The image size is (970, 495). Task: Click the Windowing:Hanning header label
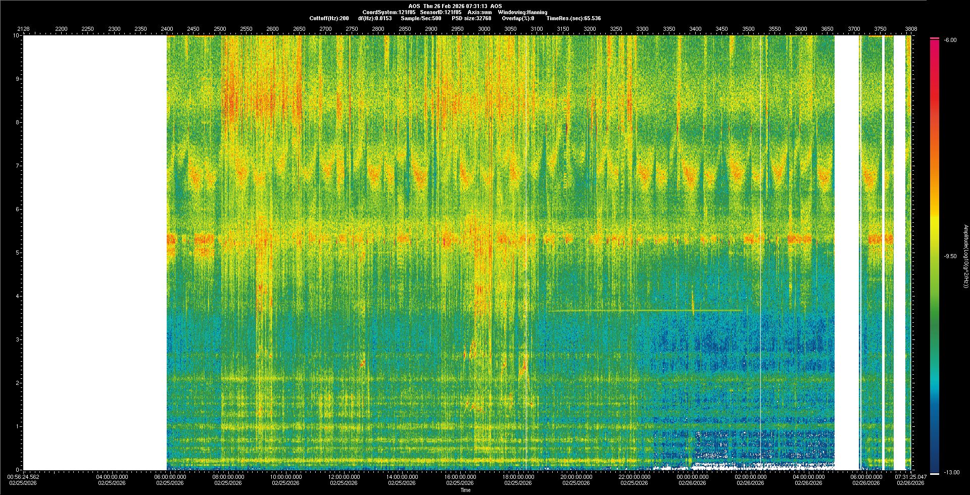click(x=522, y=12)
